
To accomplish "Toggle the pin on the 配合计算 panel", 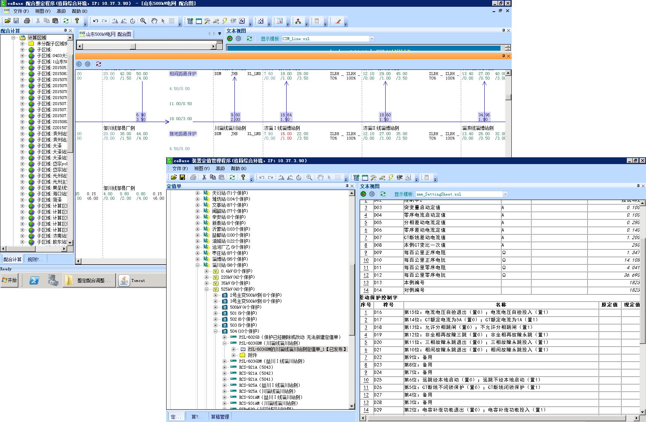I will pyautogui.click(x=65, y=30).
